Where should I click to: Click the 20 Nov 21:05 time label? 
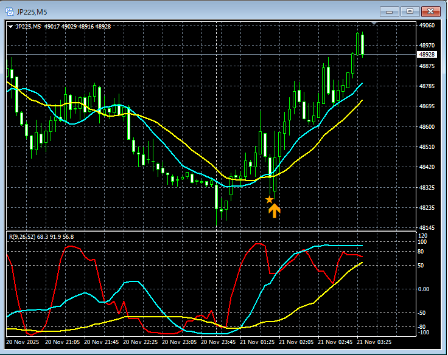(62, 342)
